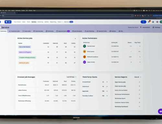Click Brian Jones's avatar

[x=85, y=51]
